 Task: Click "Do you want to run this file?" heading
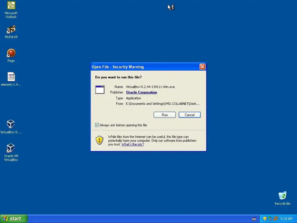118,77
